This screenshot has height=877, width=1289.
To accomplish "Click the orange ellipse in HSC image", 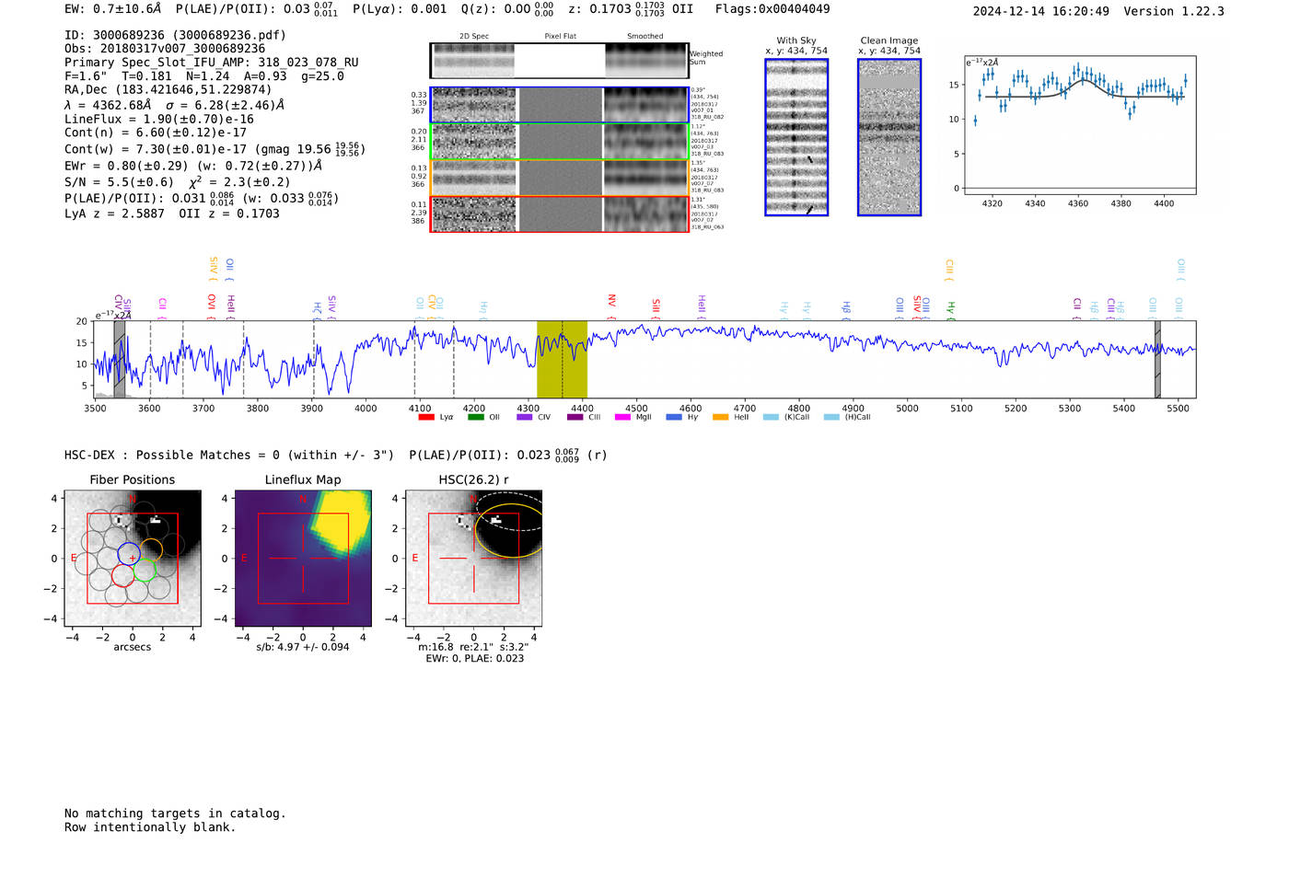I will [x=511, y=530].
